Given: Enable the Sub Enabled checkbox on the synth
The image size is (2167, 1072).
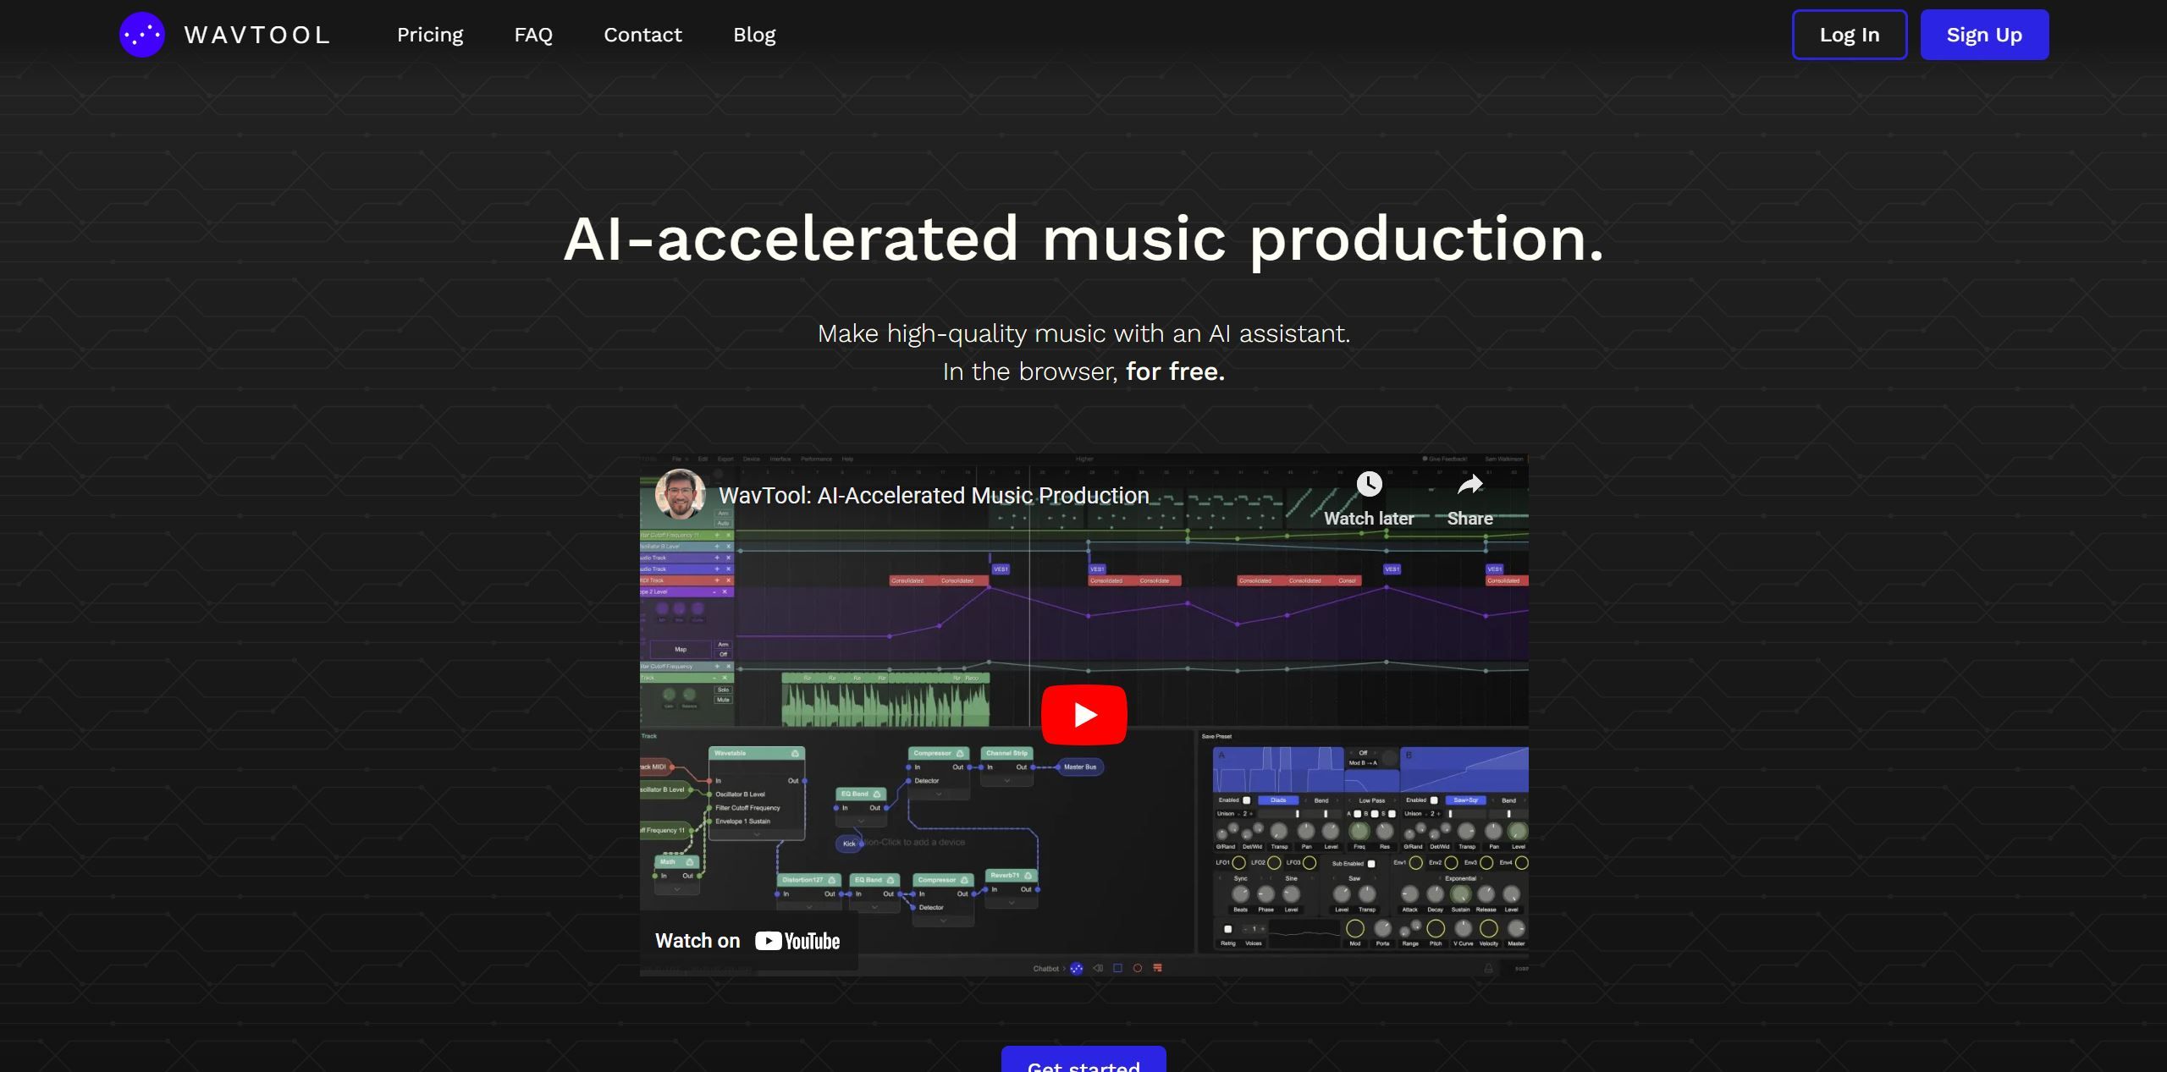Looking at the screenshot, I should 1371,864.
